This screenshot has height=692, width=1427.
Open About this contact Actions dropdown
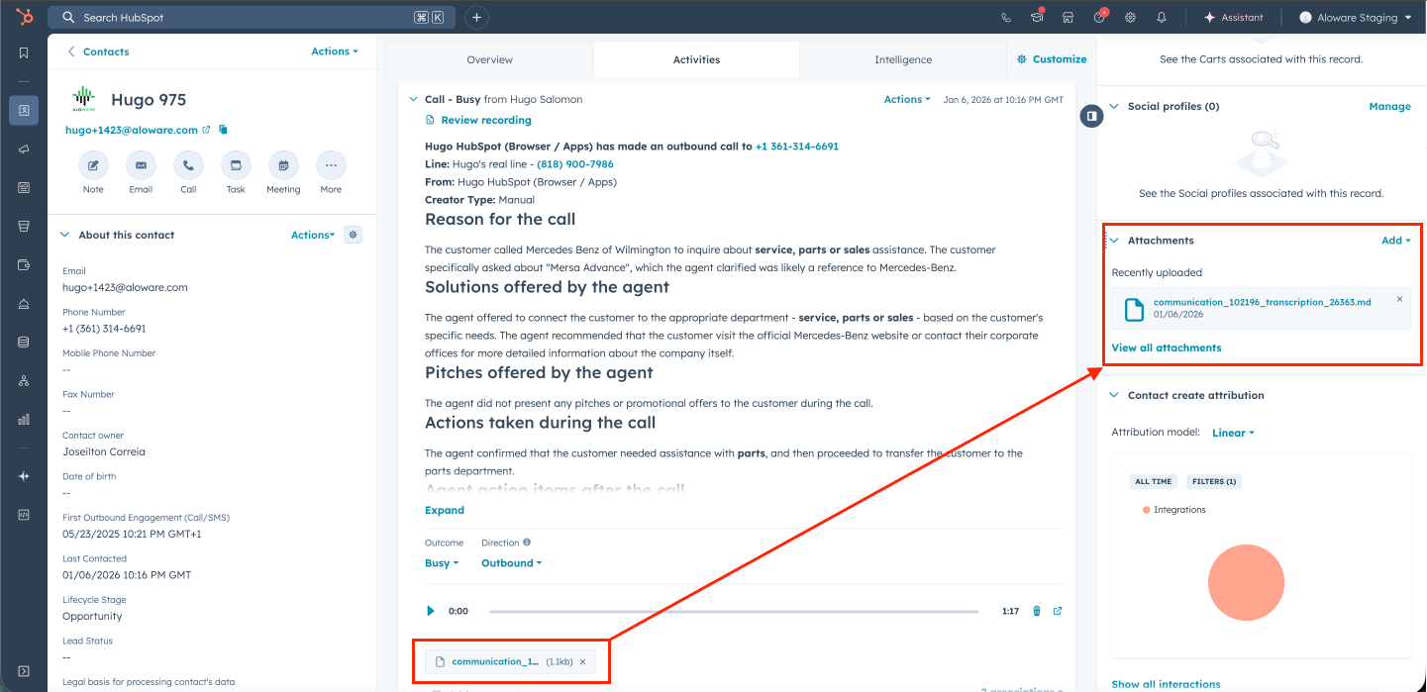pos(313,235)
